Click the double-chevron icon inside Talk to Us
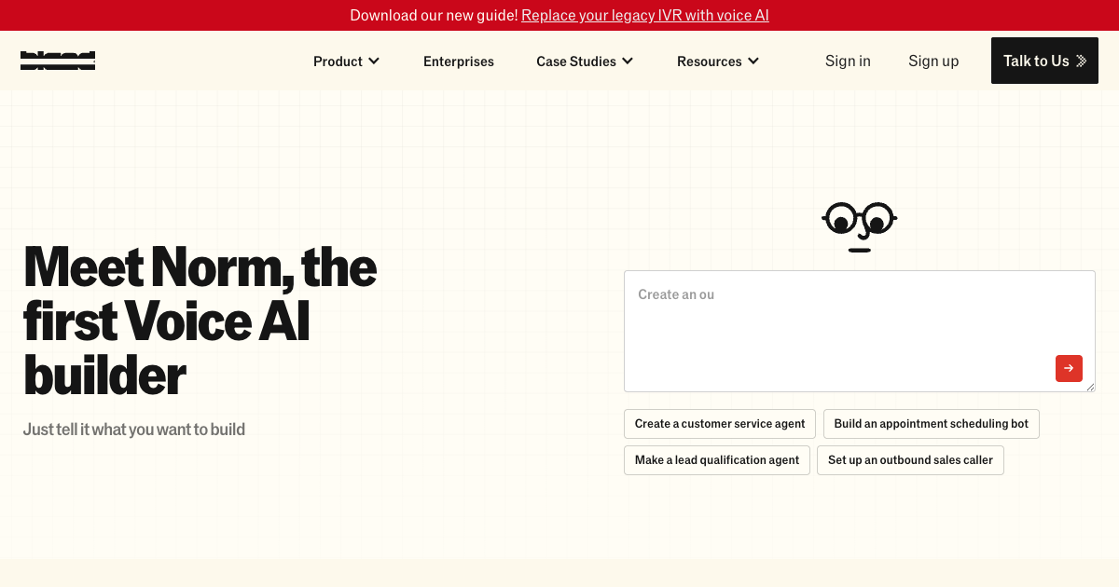Image resolution: width=1119 pixels, height=587 pixels. click(x=1082, y=61)
